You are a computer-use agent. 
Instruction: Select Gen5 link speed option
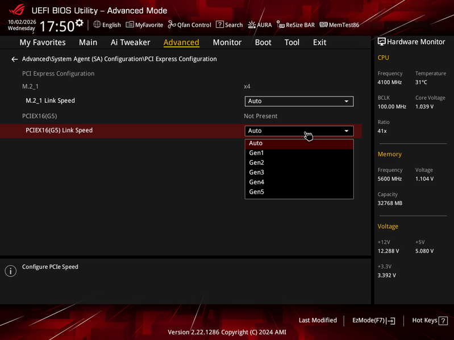point(299,192)
